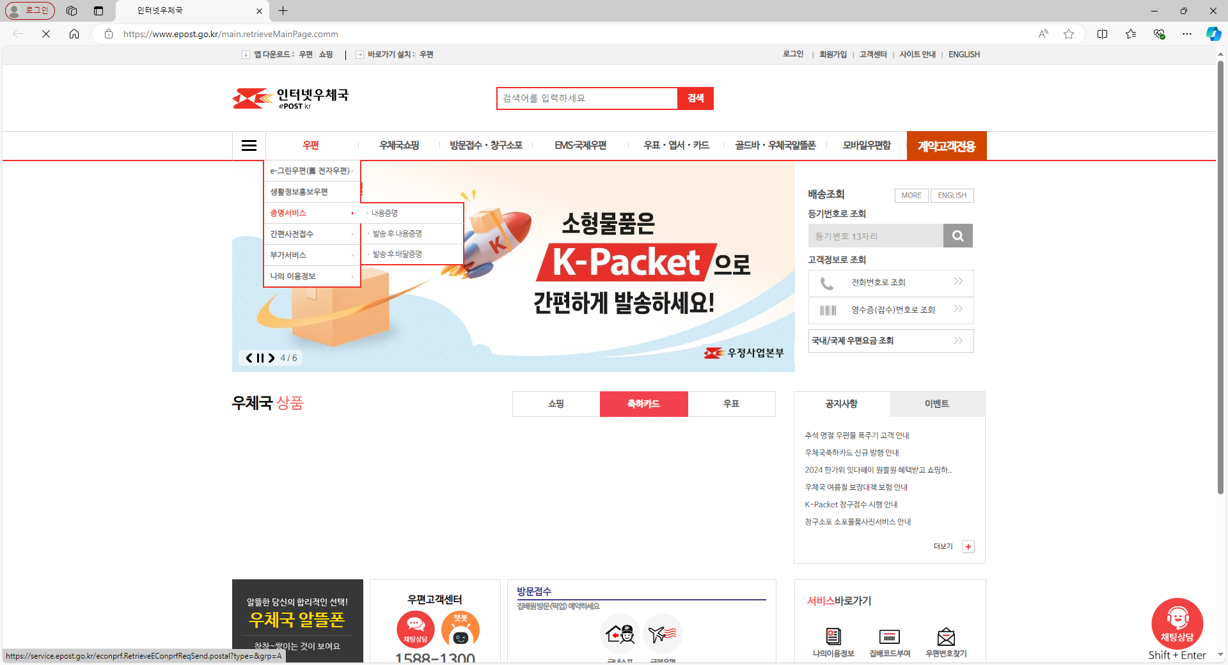The image size is (1228, 665).
Task: Expand 부가서비스 submenu
Action: tap(312, 255)
